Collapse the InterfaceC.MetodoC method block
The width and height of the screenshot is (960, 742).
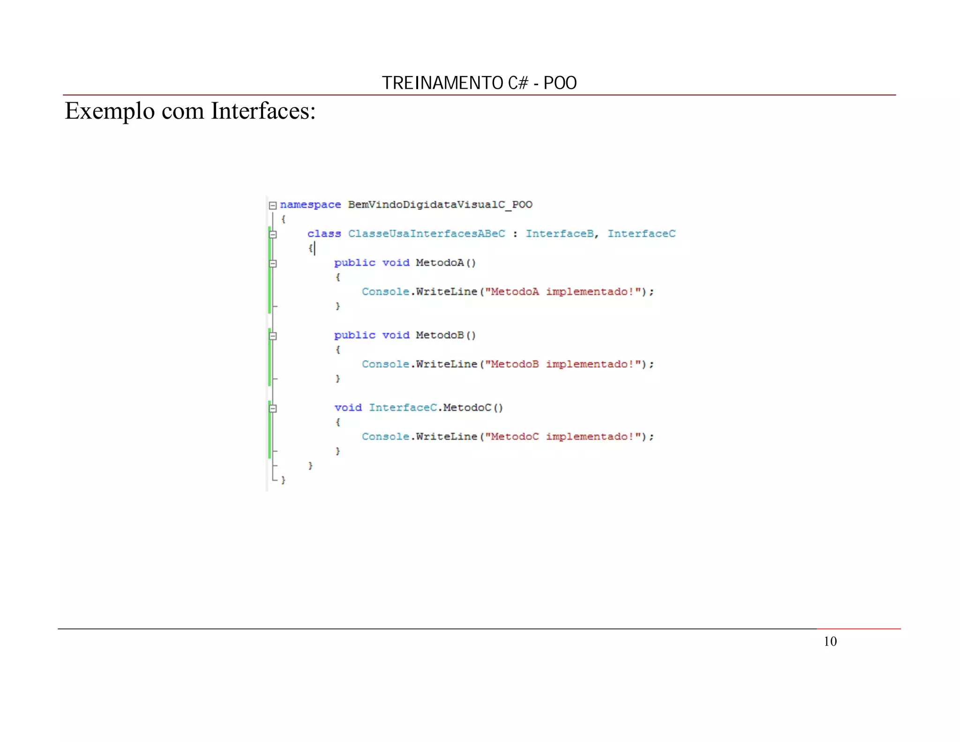tap(273, 409)
